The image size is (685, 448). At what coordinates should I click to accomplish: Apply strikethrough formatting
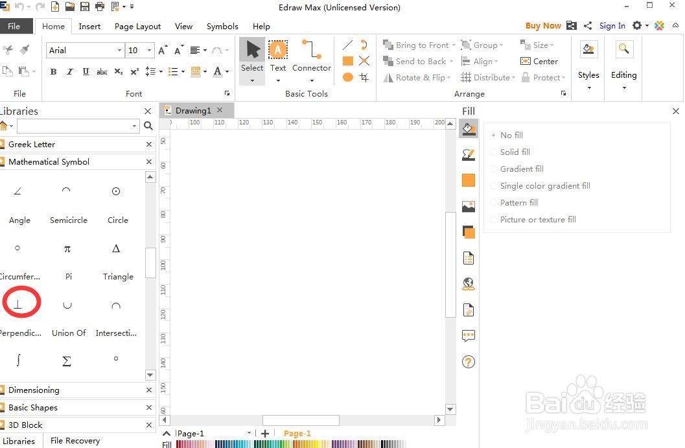tap(102, 72)
